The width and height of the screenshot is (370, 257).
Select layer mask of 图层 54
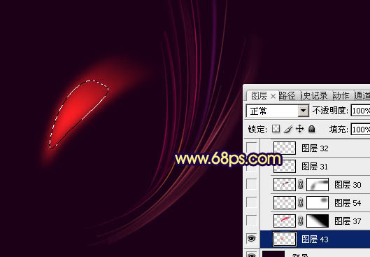[318, 202]
